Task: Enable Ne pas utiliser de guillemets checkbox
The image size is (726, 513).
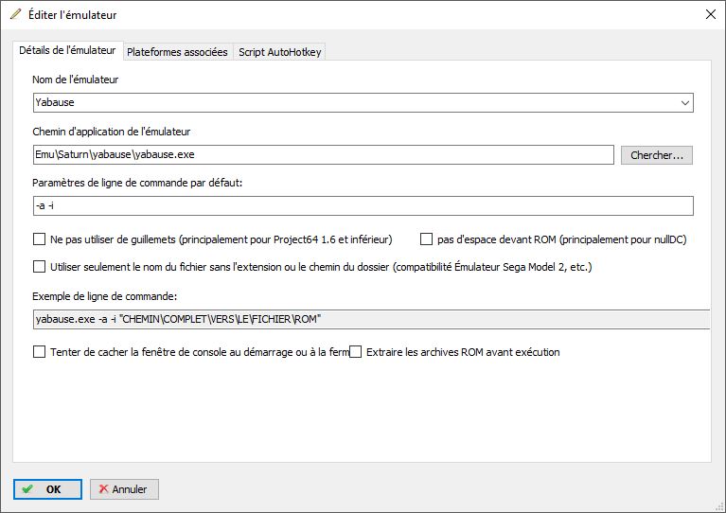Action: (x=40, y=239)
